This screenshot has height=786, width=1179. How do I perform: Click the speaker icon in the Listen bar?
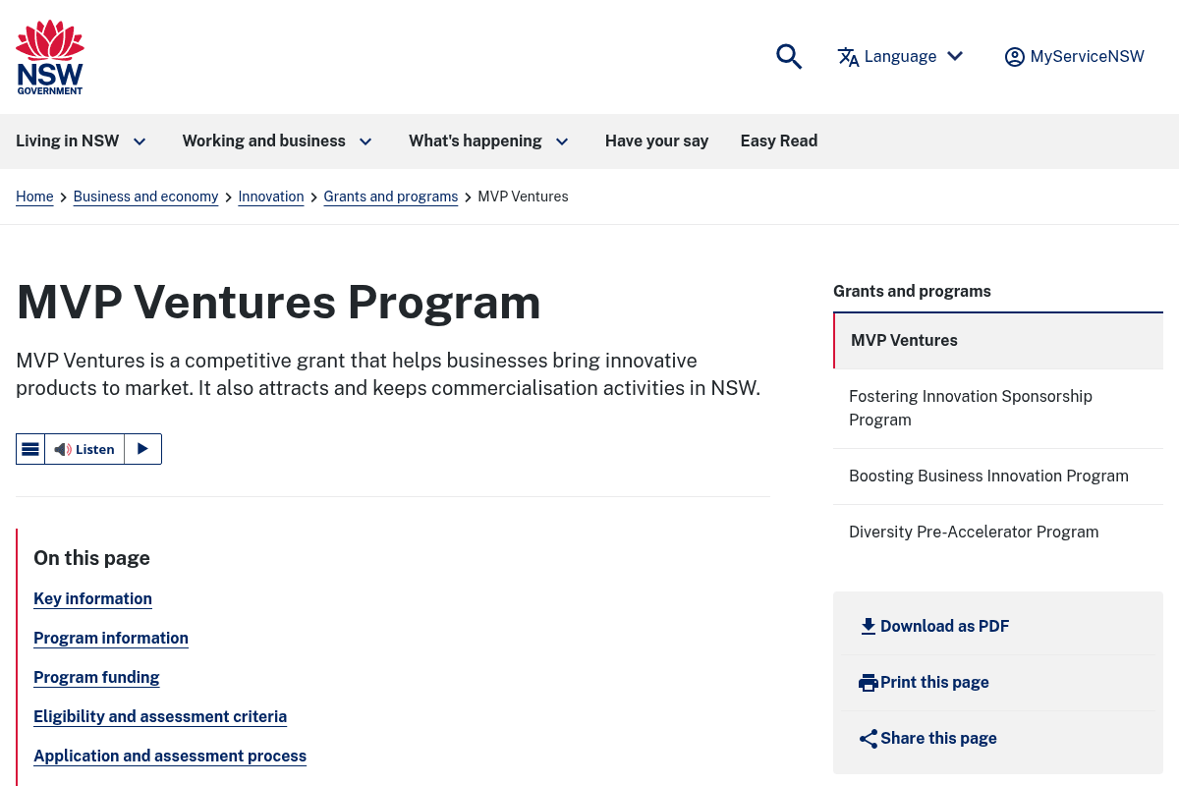pos(62,449)
